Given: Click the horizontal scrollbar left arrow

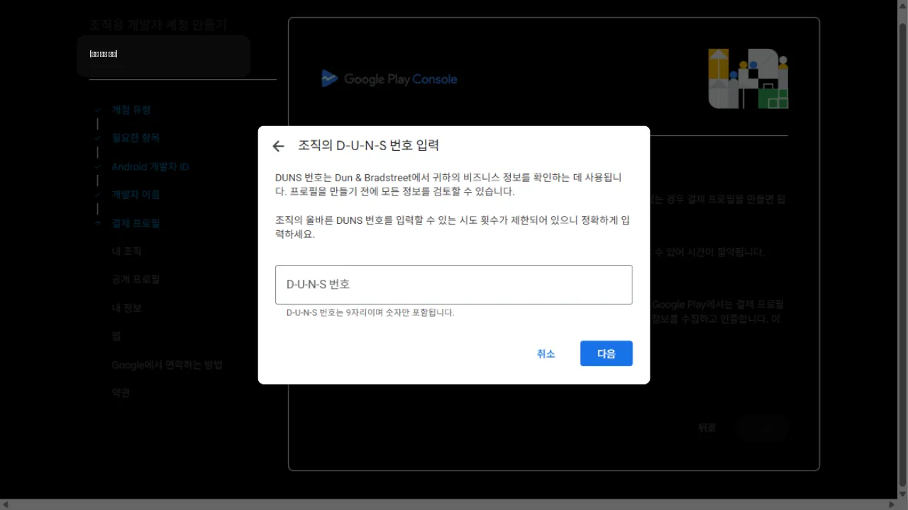Looking at the screenshot, I should 6,504.
